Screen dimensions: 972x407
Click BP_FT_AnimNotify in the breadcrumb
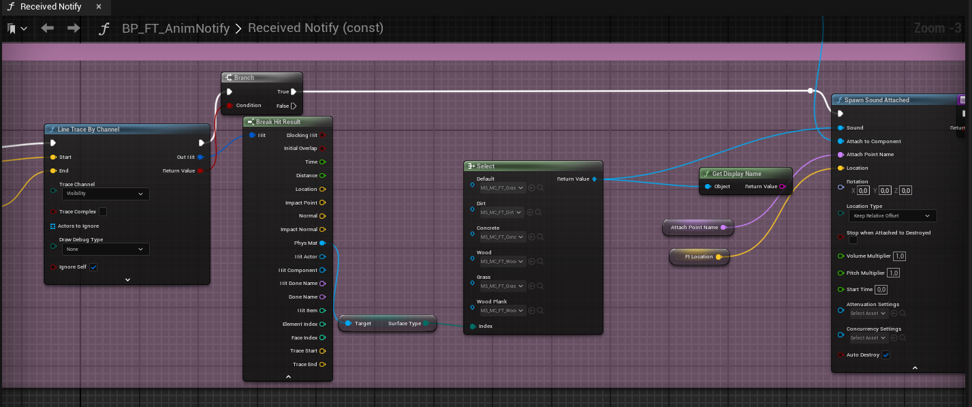175,28
